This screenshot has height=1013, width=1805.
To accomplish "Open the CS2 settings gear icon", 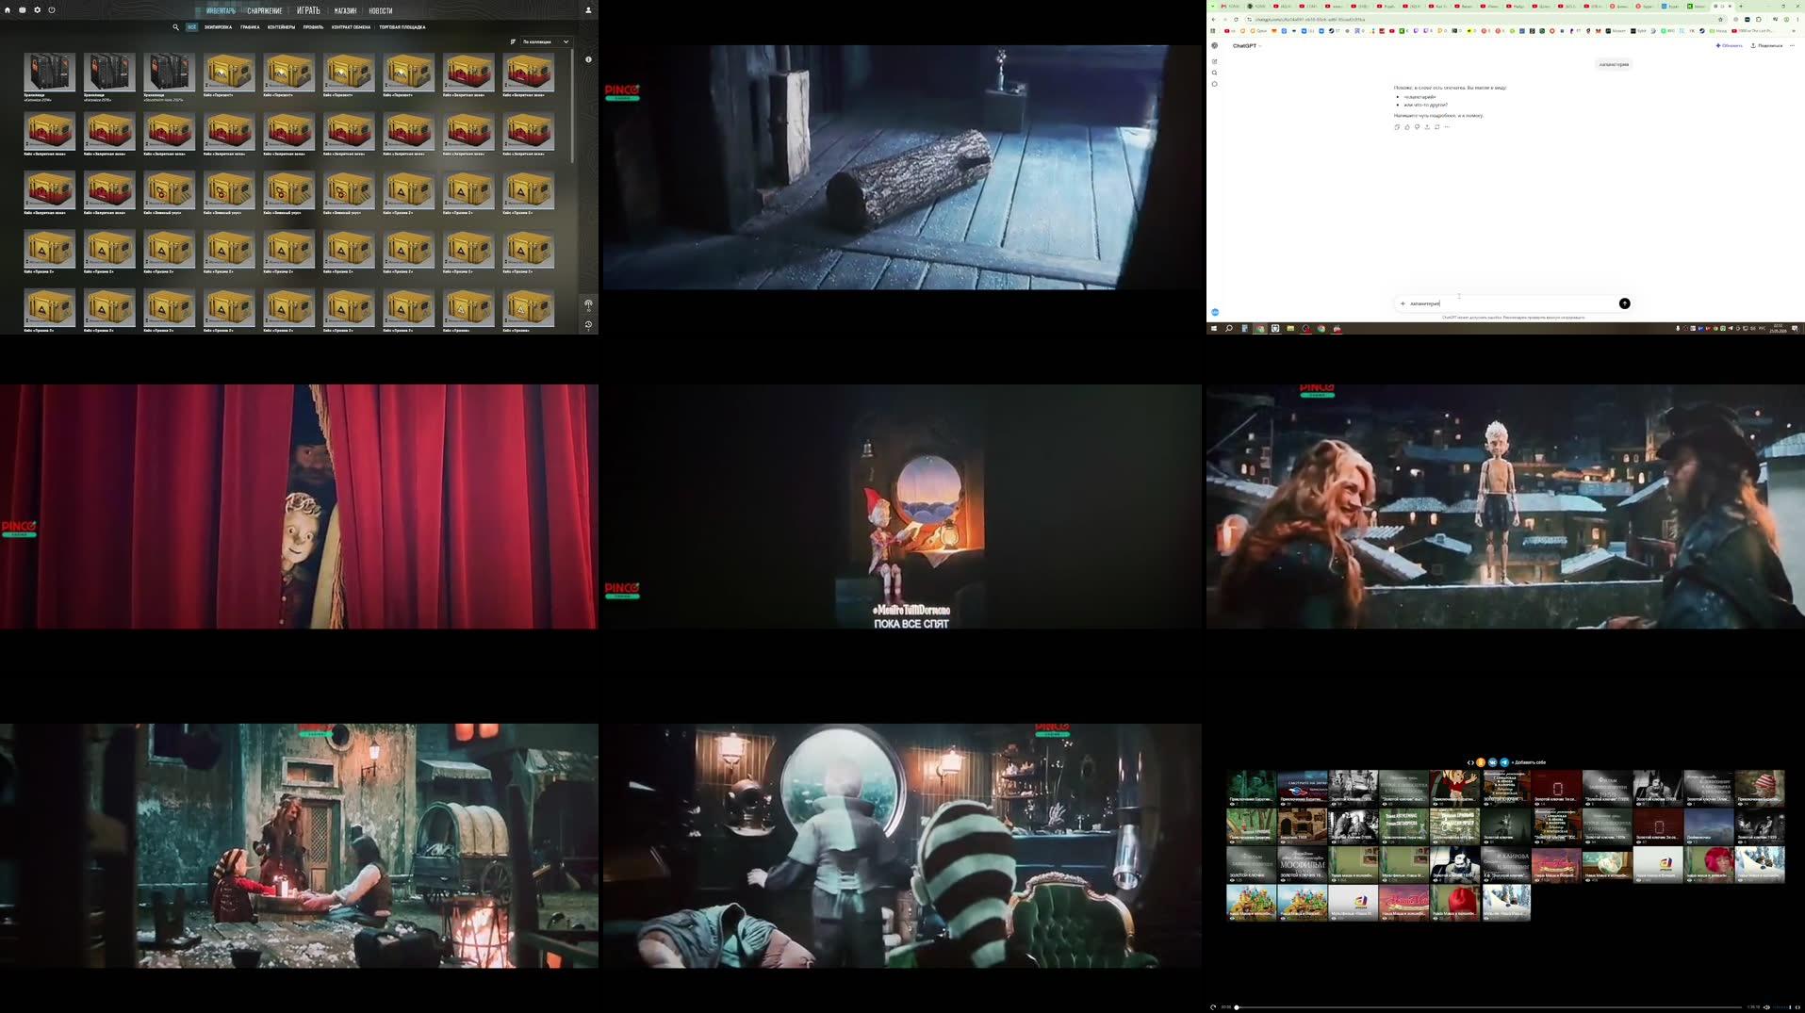I will click(x=38, y=10).
